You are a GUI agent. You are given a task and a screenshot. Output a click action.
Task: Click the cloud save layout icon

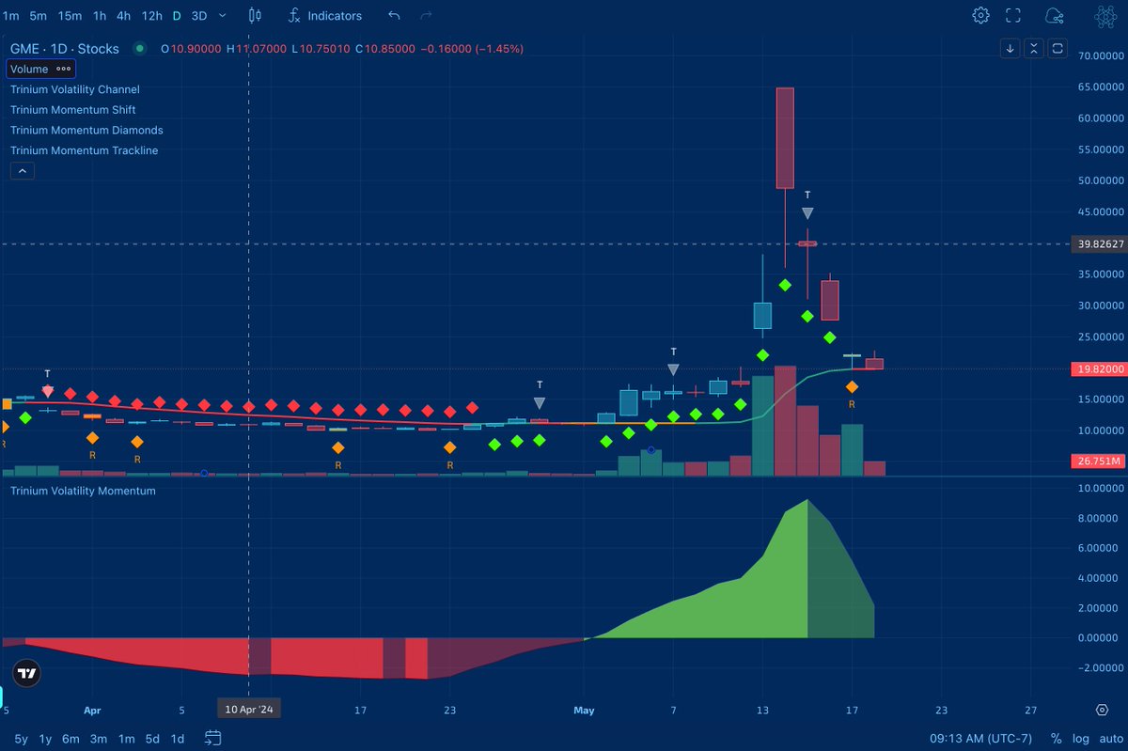pyautogui.click(x=1054, y=15)
